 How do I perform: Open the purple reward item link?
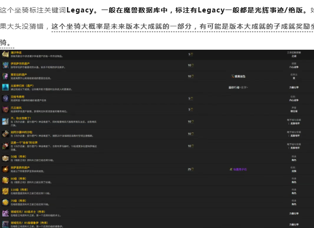click(238, 169)
